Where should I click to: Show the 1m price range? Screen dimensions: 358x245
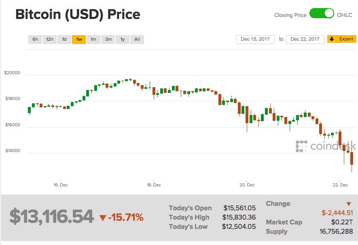(93, 39)
